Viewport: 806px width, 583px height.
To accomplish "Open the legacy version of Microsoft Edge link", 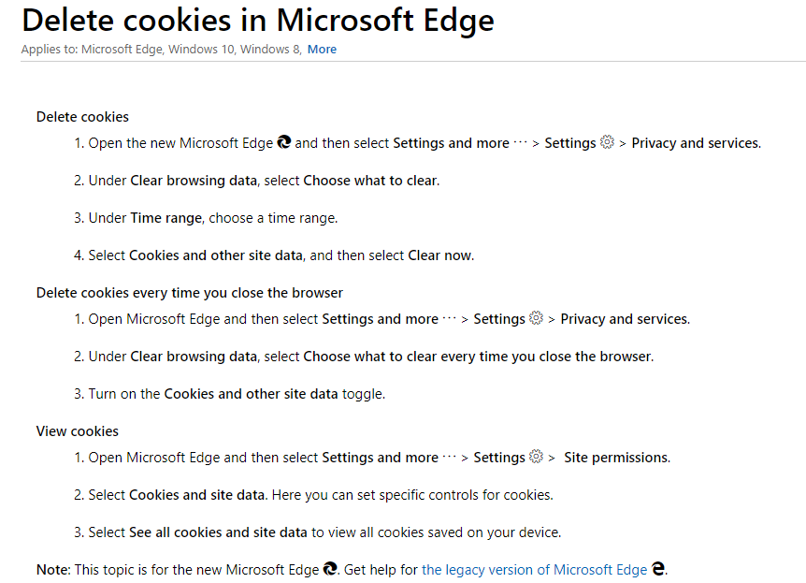I will (x=534, y=569).
